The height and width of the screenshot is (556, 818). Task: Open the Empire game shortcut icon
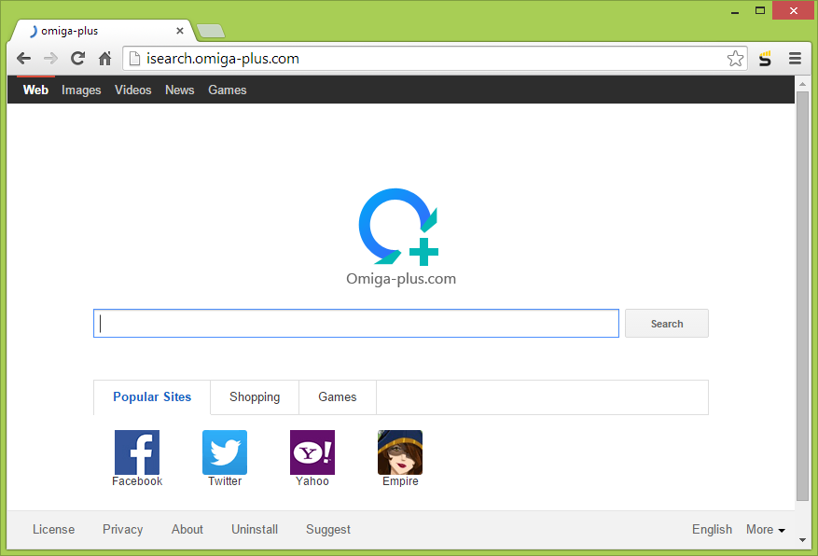[400, 452]
